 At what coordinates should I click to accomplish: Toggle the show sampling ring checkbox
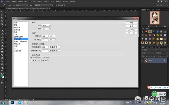56,5
